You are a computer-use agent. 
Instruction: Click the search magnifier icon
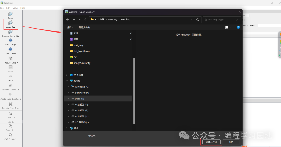pyautogui.click(x=237, y=20)
